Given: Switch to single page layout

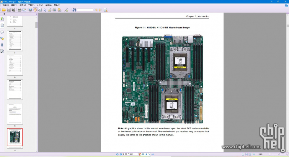Looking at the screenshot, I should pos(243,154).
